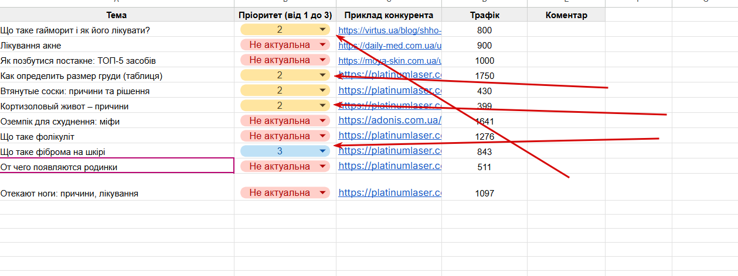Select the Коментар cell in the гайморит row
The image size is (738, 276).
click(566, 30)
